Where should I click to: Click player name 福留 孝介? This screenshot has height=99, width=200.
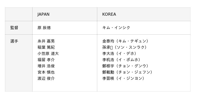pyautogui.click(x=46, y=60)
